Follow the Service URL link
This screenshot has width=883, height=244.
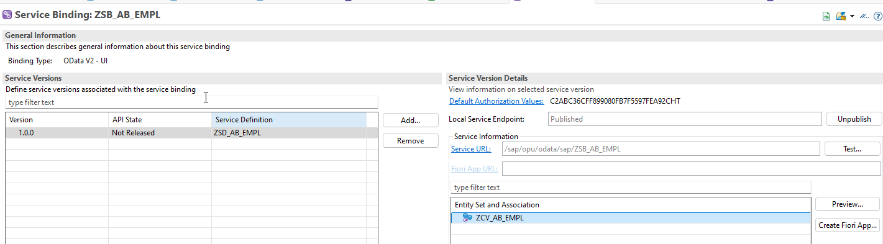471,149
